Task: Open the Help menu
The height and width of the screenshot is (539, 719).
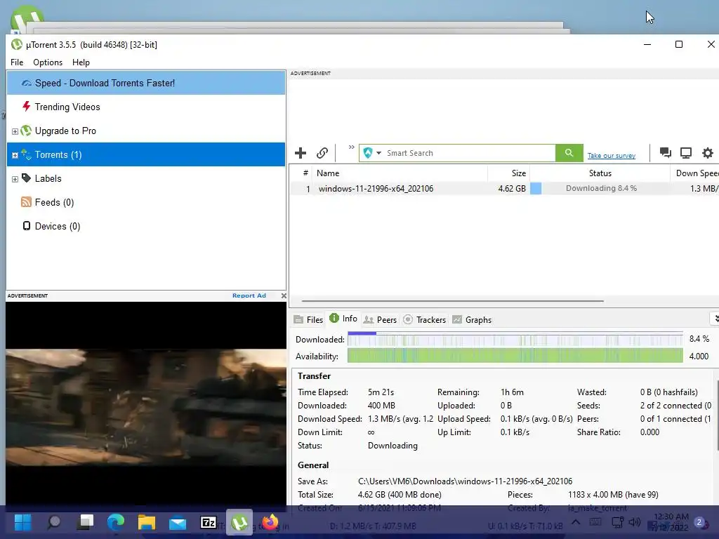Action: click(81, 62)
